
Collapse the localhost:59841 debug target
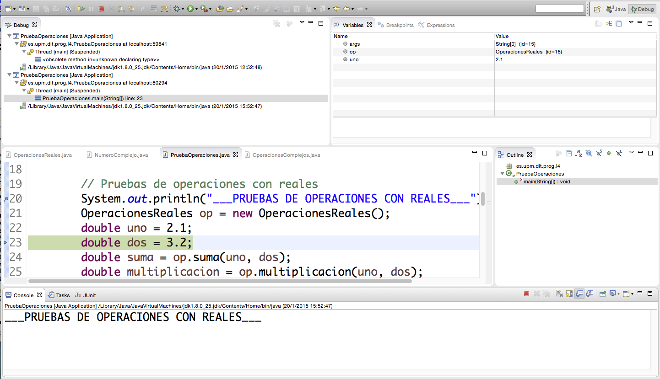click(16, 44)
